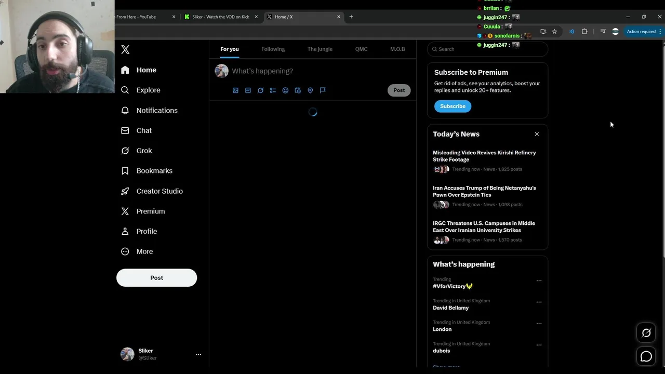Open account options next to Sliker
Image resolution: width=665 pixels, height=374 pixels.
click(x=198, y=354)
